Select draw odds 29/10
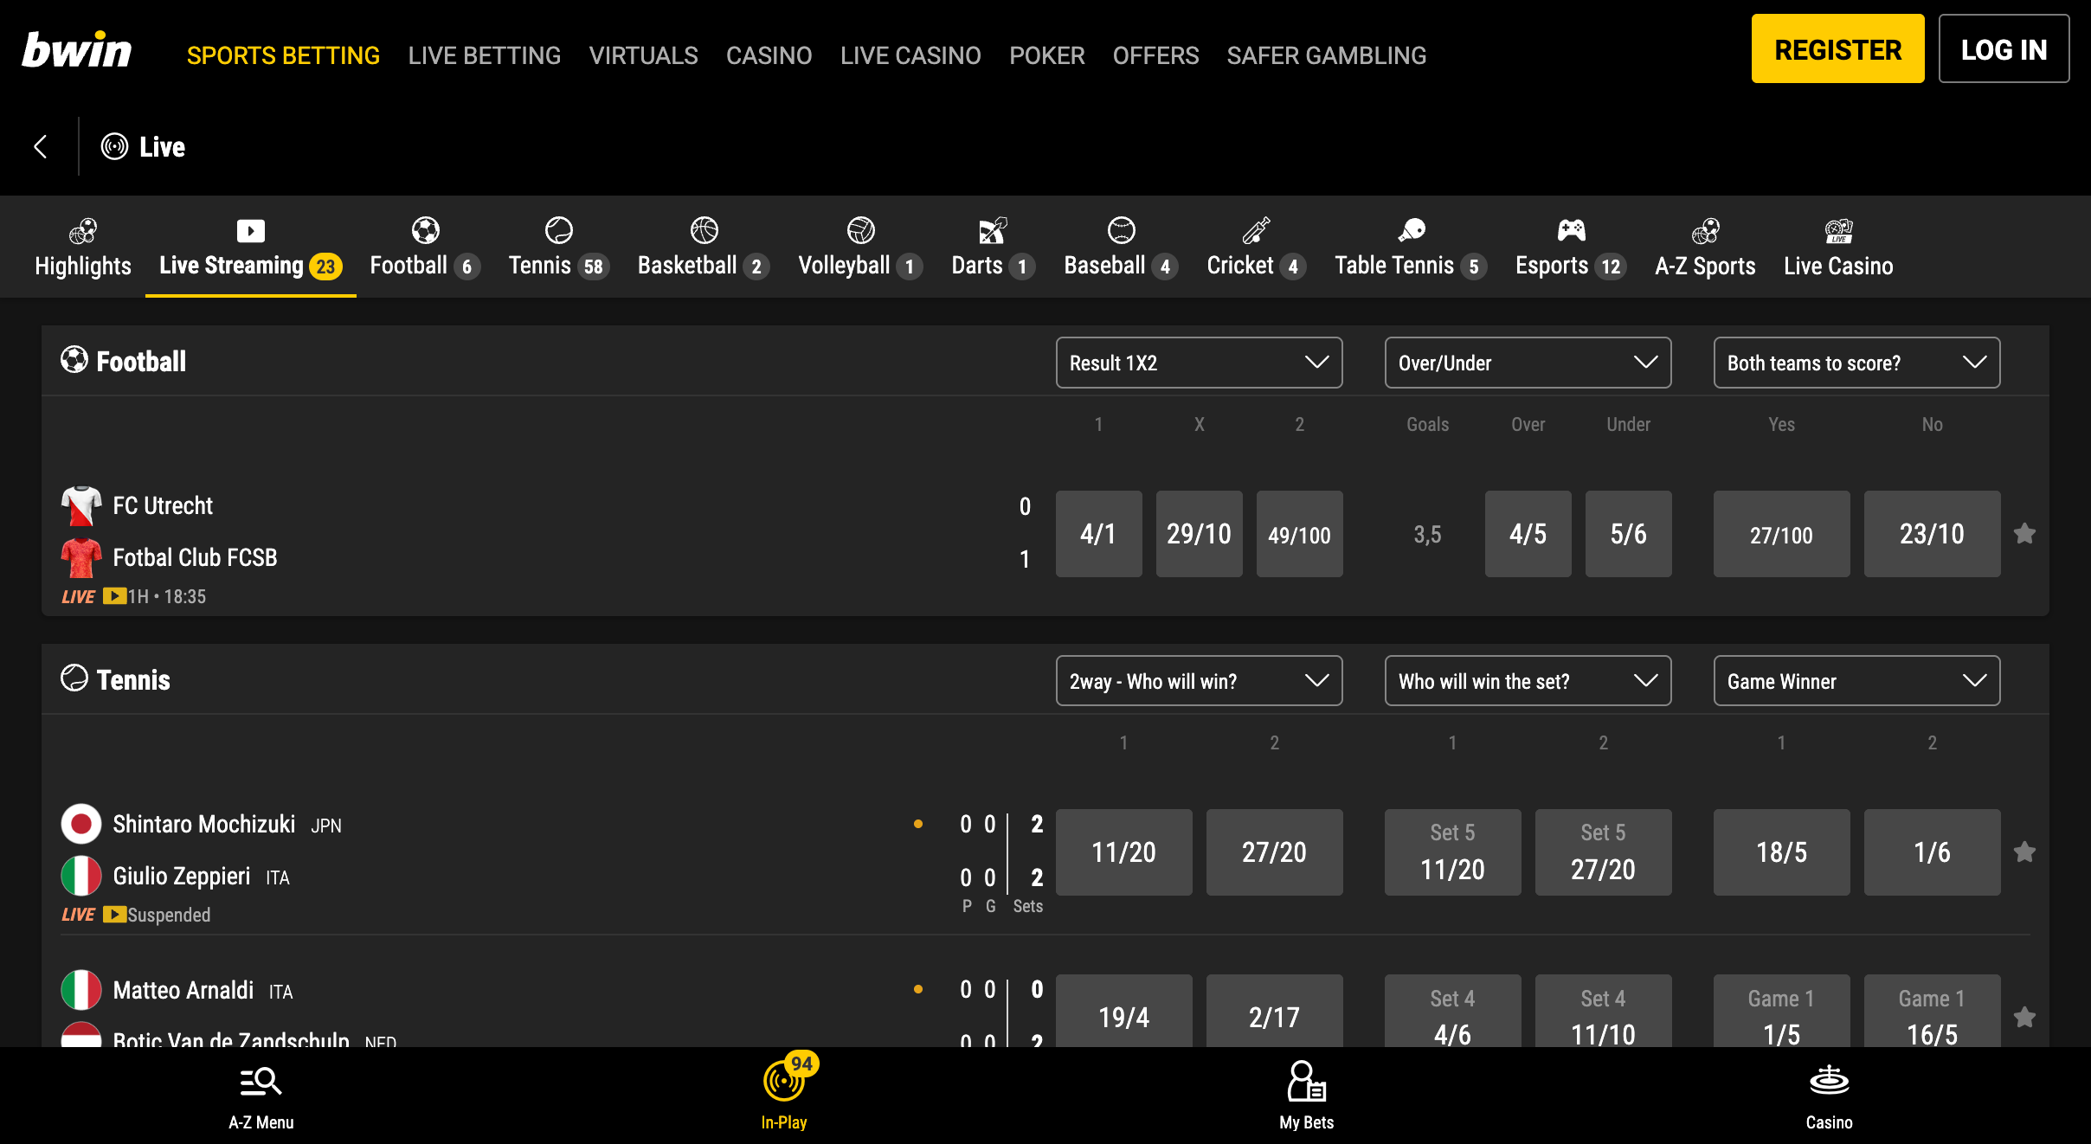 1199,534
